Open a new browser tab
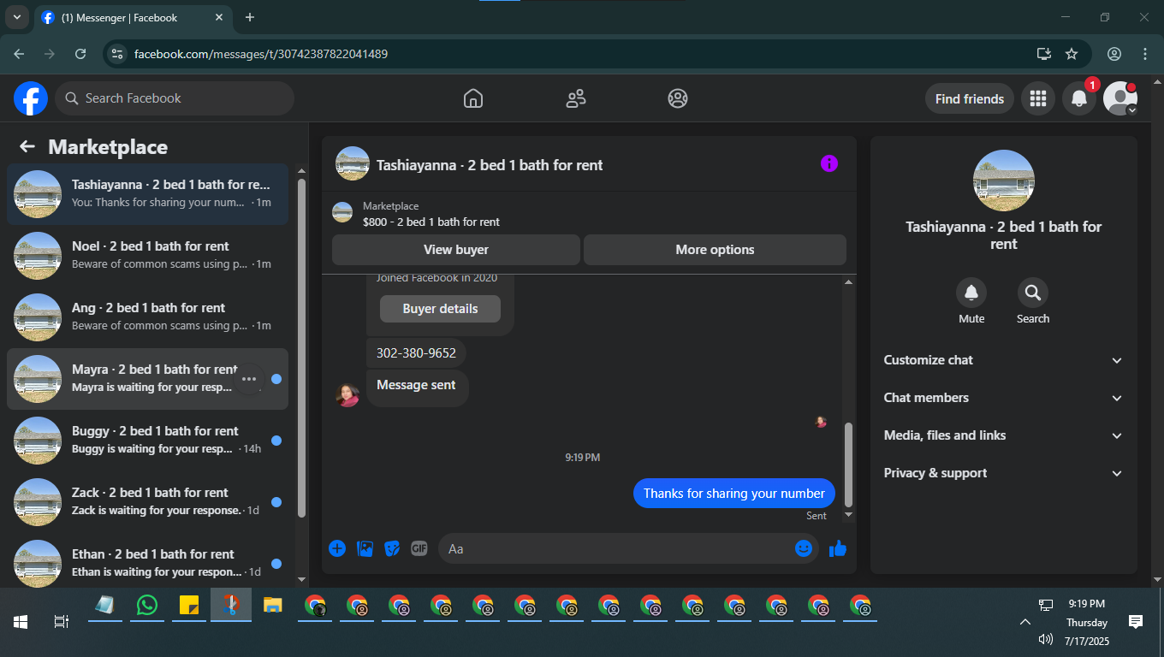 [x=250, y=17]
